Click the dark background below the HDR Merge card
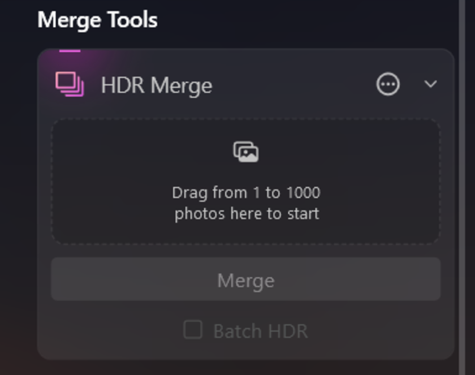Screen dimensions: 475x375 [246, 368]
